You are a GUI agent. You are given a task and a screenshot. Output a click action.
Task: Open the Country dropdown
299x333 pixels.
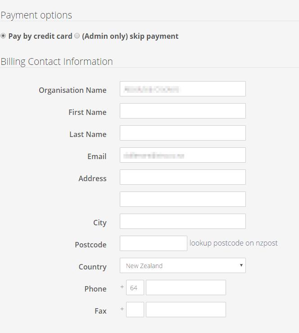(182, 266)
